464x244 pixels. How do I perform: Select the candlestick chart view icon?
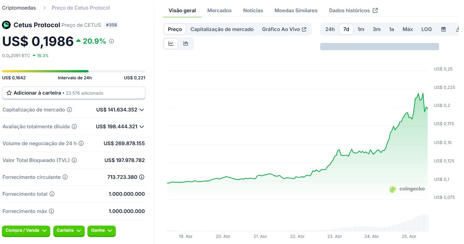186,43
